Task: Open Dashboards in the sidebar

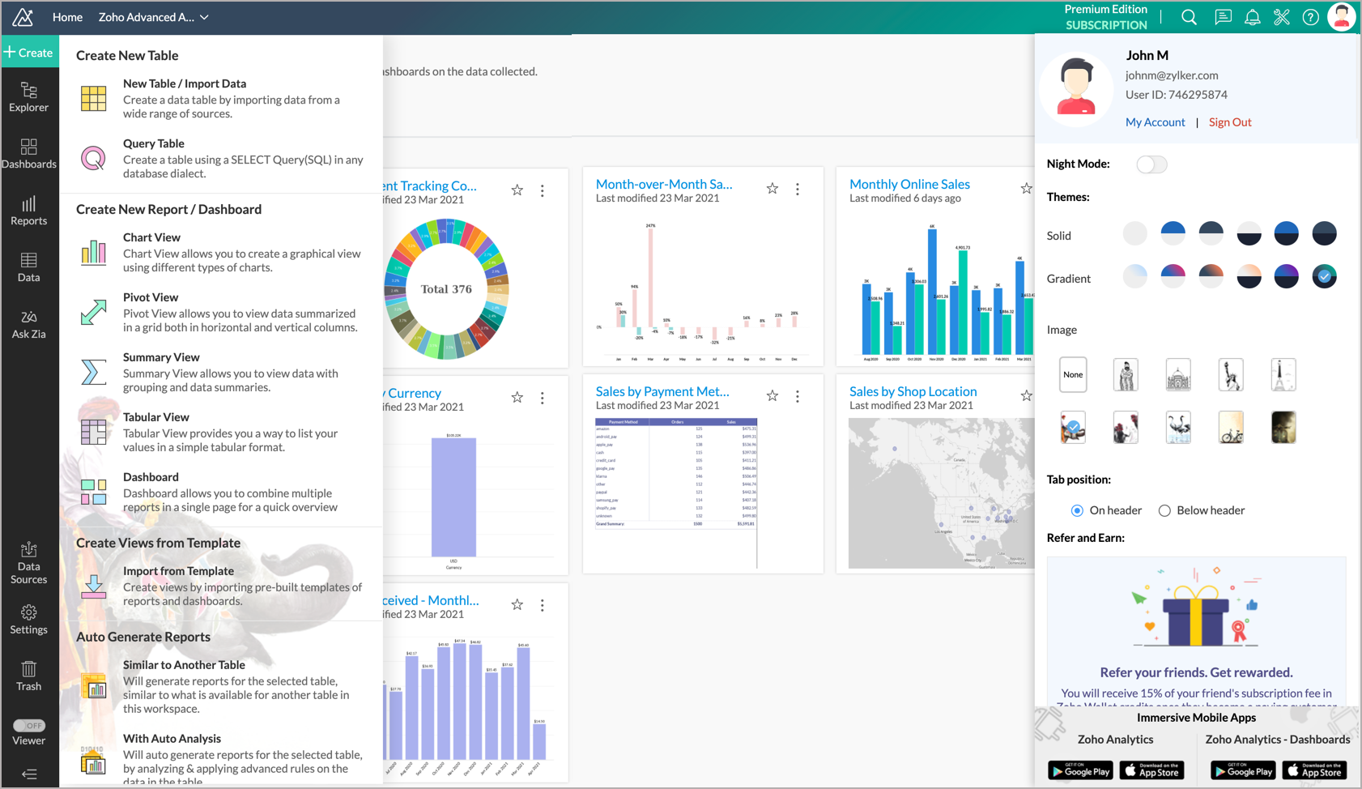Action: click(x=29, y=154)
